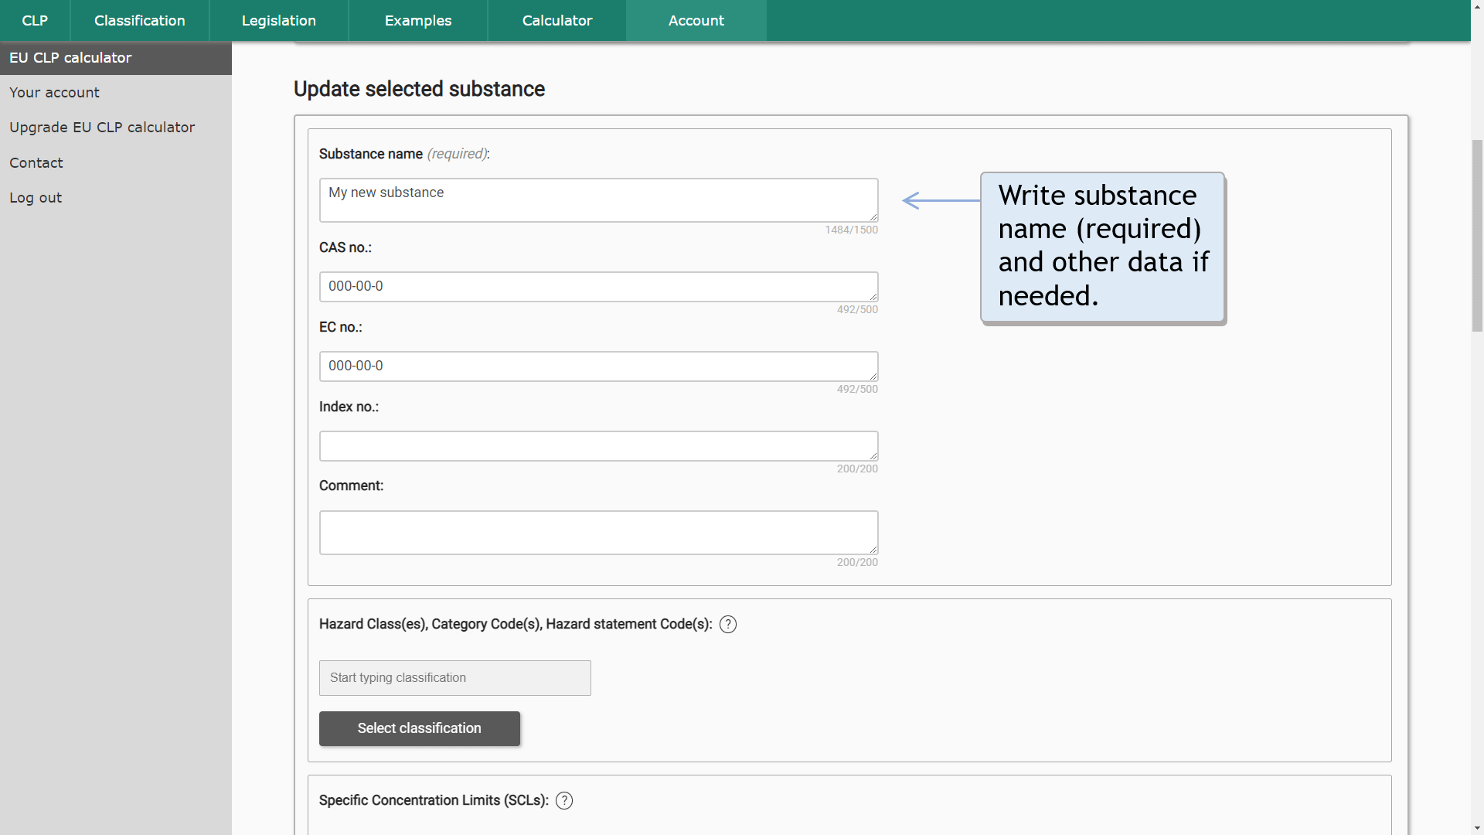
Task: Click the help icon next to SCLs
Action: [x=563, y=800]
